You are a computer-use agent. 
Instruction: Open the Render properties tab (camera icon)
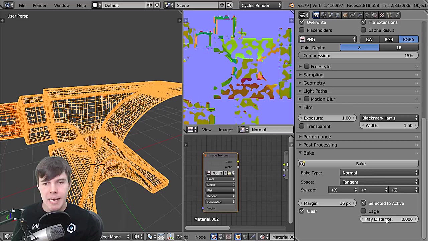(x=316, y=15)
